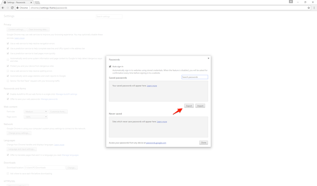Screen dimensions: 317x186
Task: Toggle send usage statistics checkbox
Action: click(8, 76)
